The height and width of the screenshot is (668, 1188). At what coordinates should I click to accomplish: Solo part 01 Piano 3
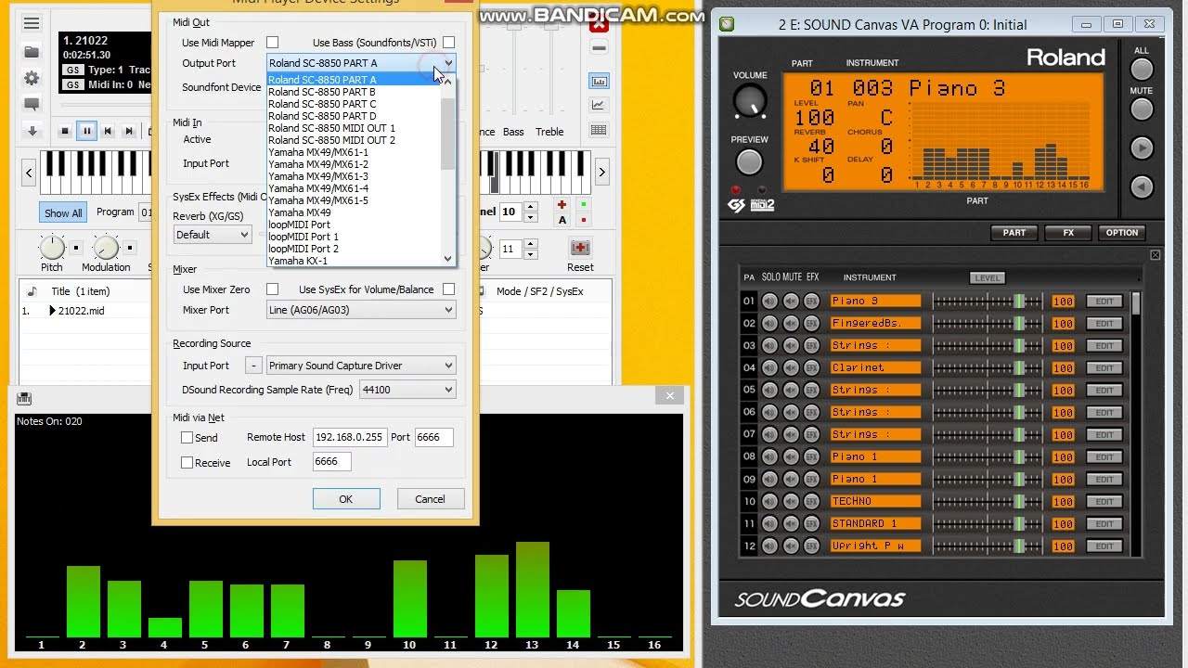(x=769, y=301)
